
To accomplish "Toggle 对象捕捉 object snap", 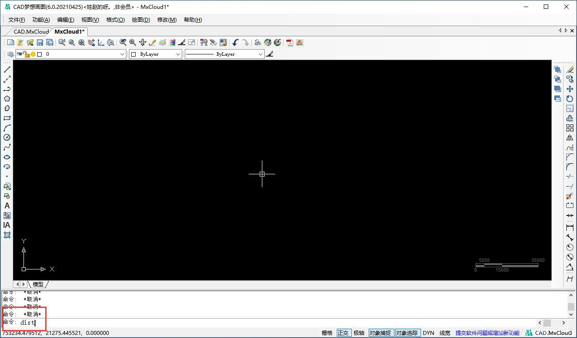I will (x=380, y=333).
